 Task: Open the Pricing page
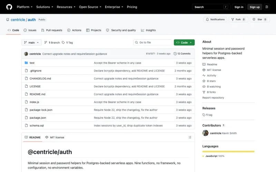(x=132, y=7)
